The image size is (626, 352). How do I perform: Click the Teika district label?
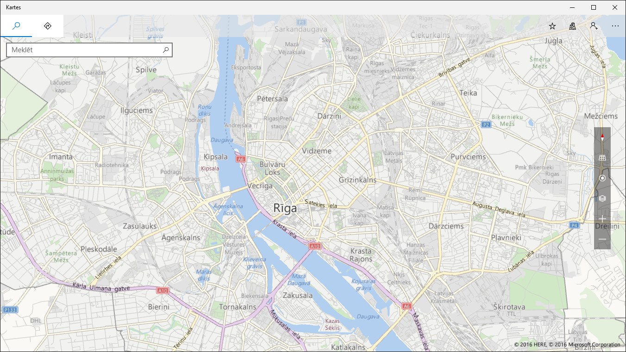click(468, 93)
